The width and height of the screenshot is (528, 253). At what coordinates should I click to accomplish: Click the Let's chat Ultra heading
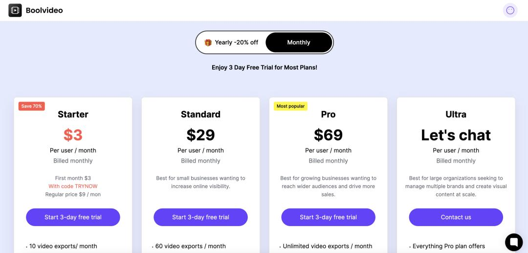456,135
